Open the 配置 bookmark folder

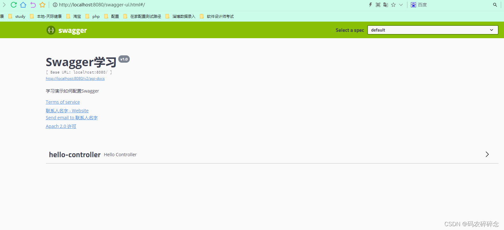coord(112,17)
